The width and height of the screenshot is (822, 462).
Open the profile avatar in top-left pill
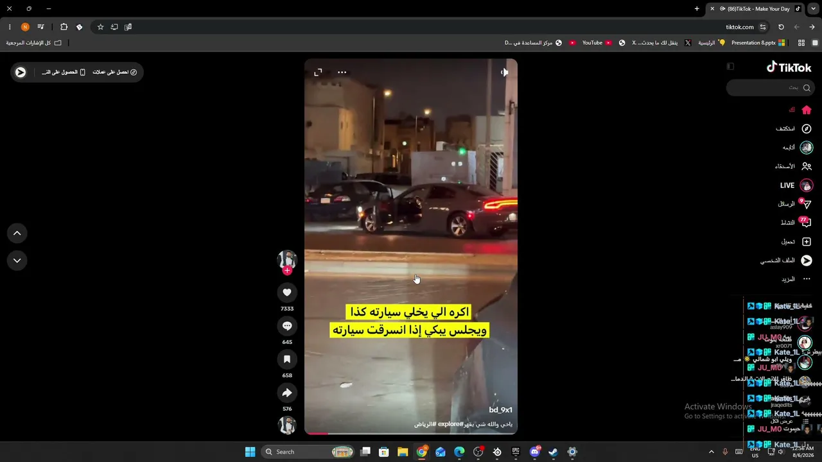click(x=21, y=73)
